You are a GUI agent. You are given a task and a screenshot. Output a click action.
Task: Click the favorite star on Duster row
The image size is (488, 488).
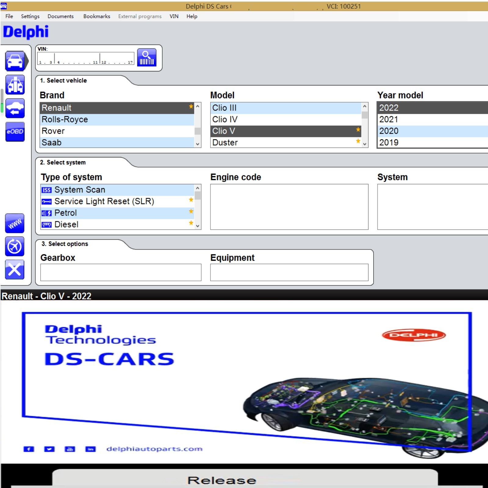pos(358,141)
